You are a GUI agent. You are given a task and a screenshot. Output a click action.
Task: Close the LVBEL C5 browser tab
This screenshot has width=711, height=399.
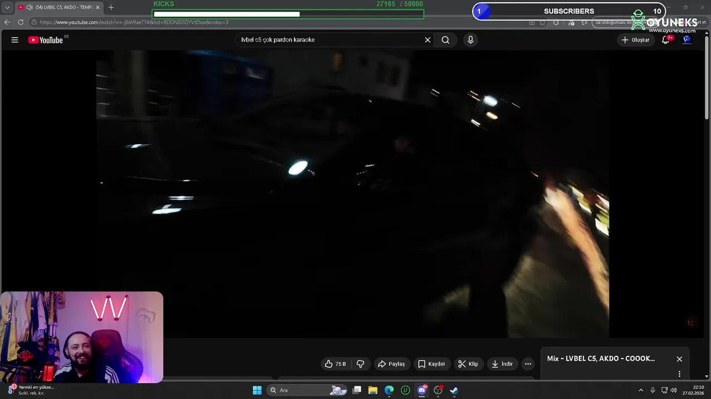[98, 7]
